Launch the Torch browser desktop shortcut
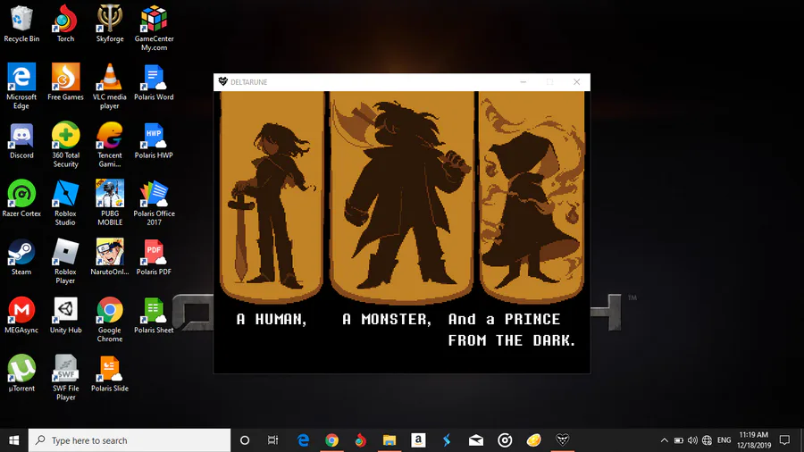Viewport: 804px width, 452px height. (65, 24)
